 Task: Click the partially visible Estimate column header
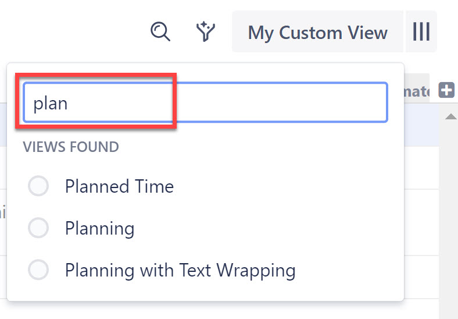(417, 90)
